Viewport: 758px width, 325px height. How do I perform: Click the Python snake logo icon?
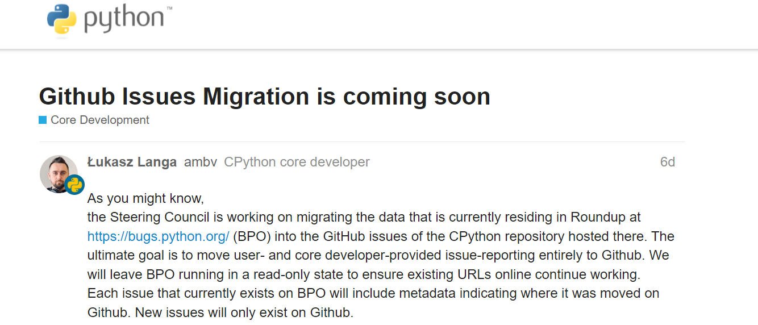click(x=62, y=19)
